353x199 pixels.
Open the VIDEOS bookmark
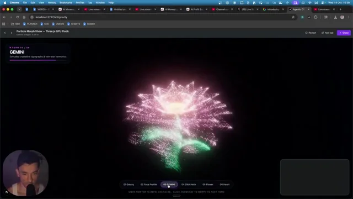58,24
